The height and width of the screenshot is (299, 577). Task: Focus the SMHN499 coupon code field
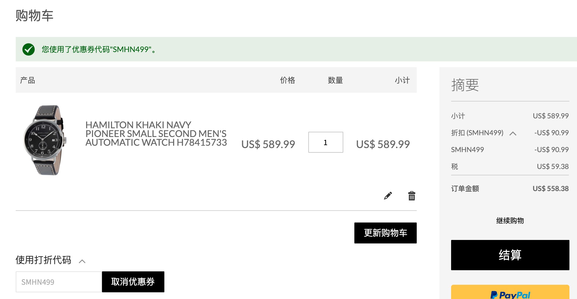click(x=59, y=282)
